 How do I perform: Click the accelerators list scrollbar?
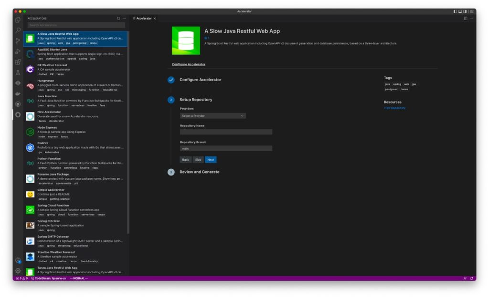pyautogui.click(x=128, y=132)
